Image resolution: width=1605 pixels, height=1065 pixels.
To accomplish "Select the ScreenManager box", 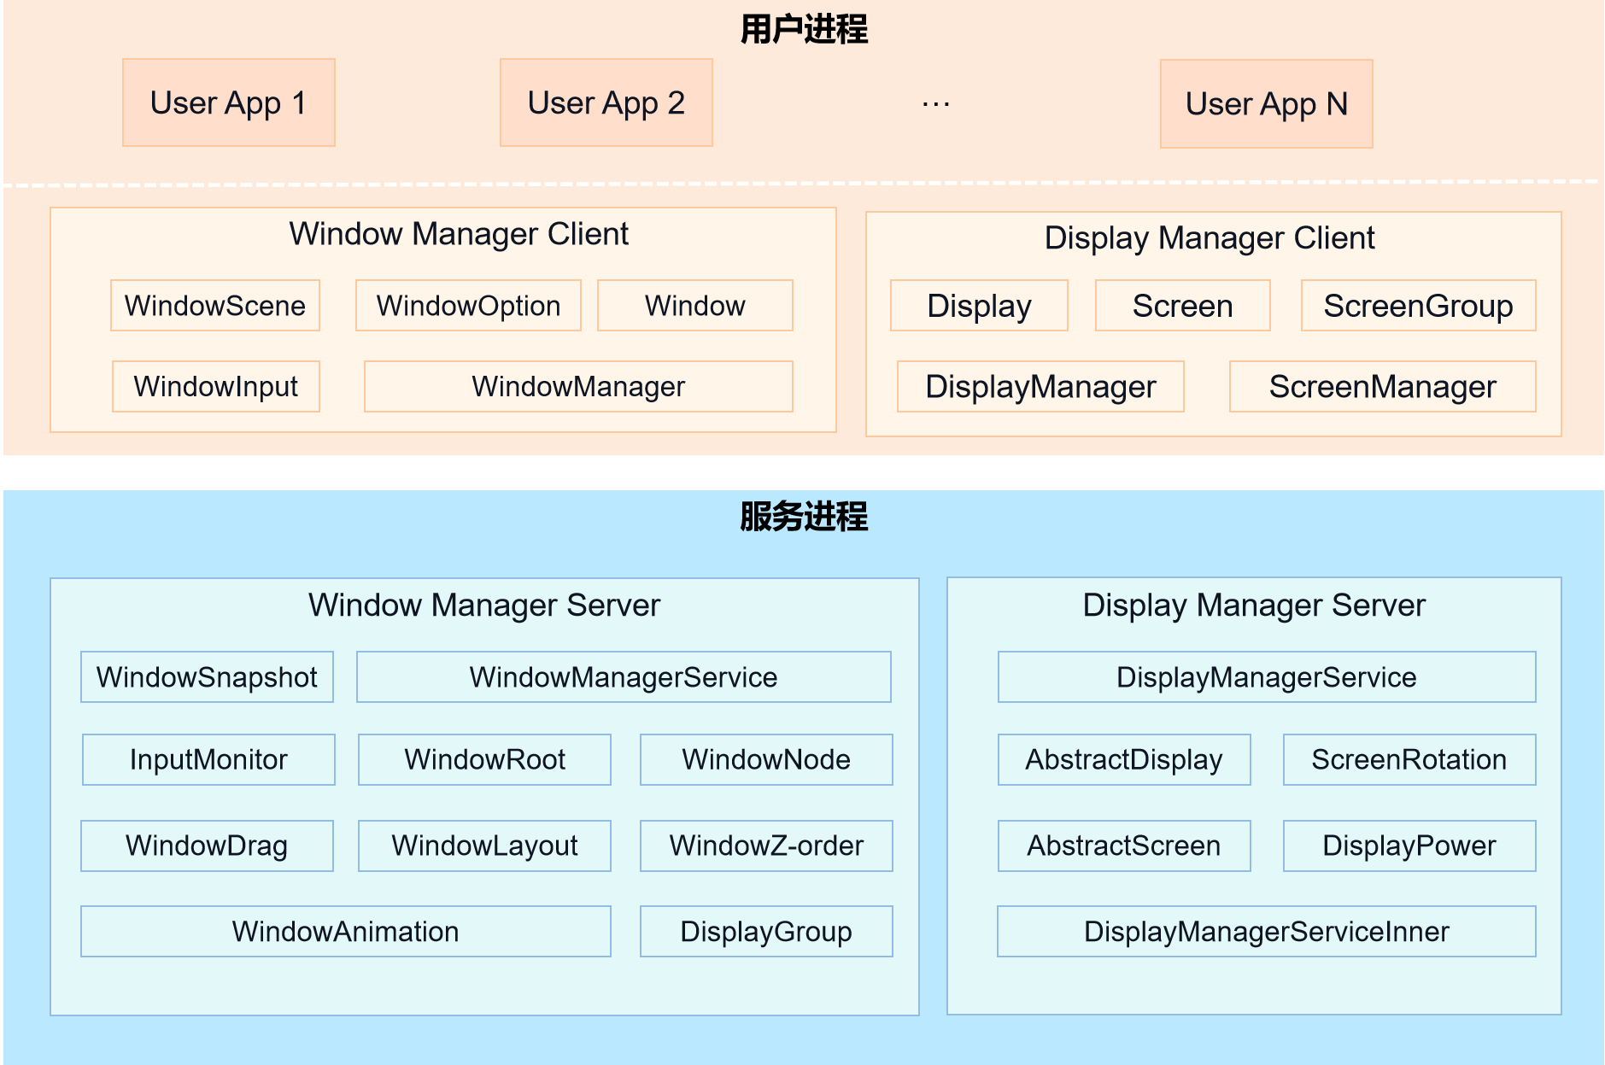I will (1382, 386).
